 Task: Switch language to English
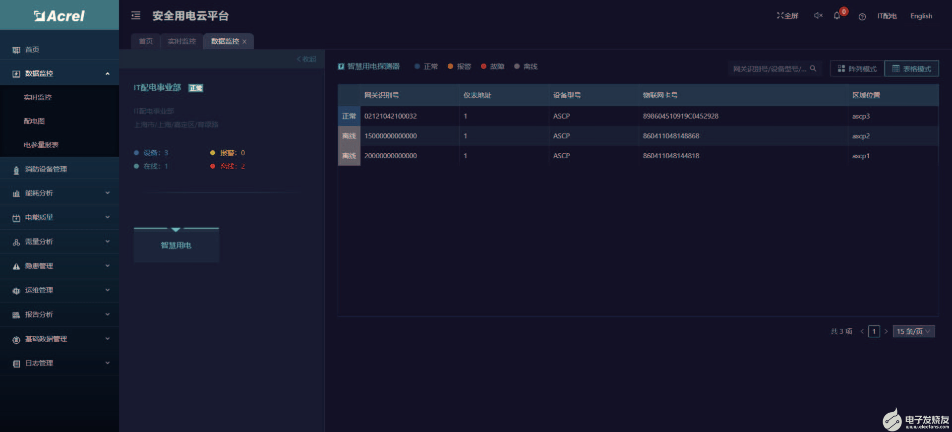point(921,16)
